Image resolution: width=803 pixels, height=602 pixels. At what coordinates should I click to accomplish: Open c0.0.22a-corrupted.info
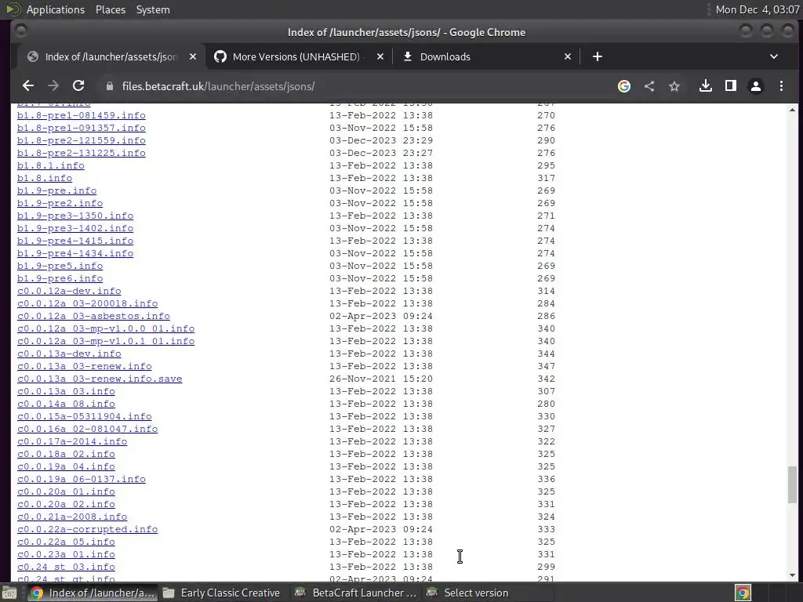(x=87, y=529)
